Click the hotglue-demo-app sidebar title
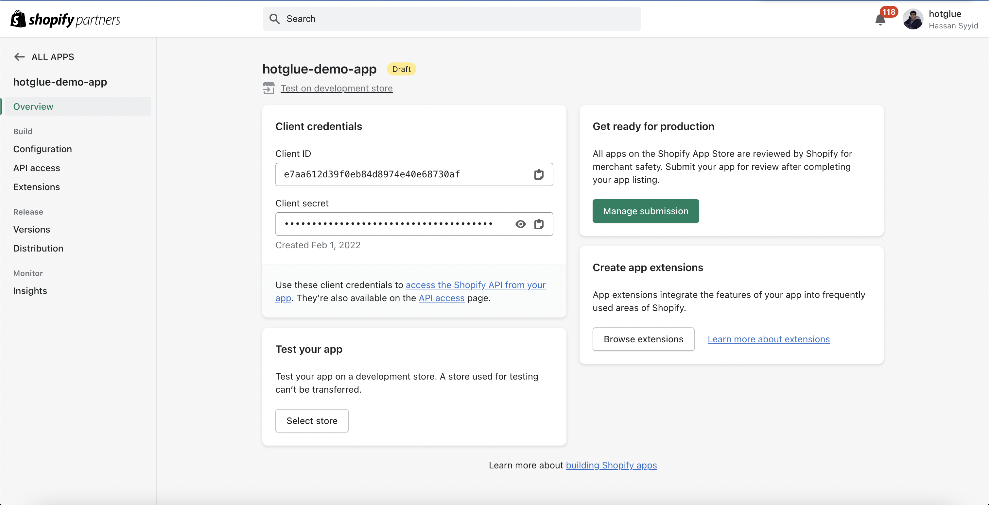Image resolution: width=989 pixels, height=505 pixels. 60,82
